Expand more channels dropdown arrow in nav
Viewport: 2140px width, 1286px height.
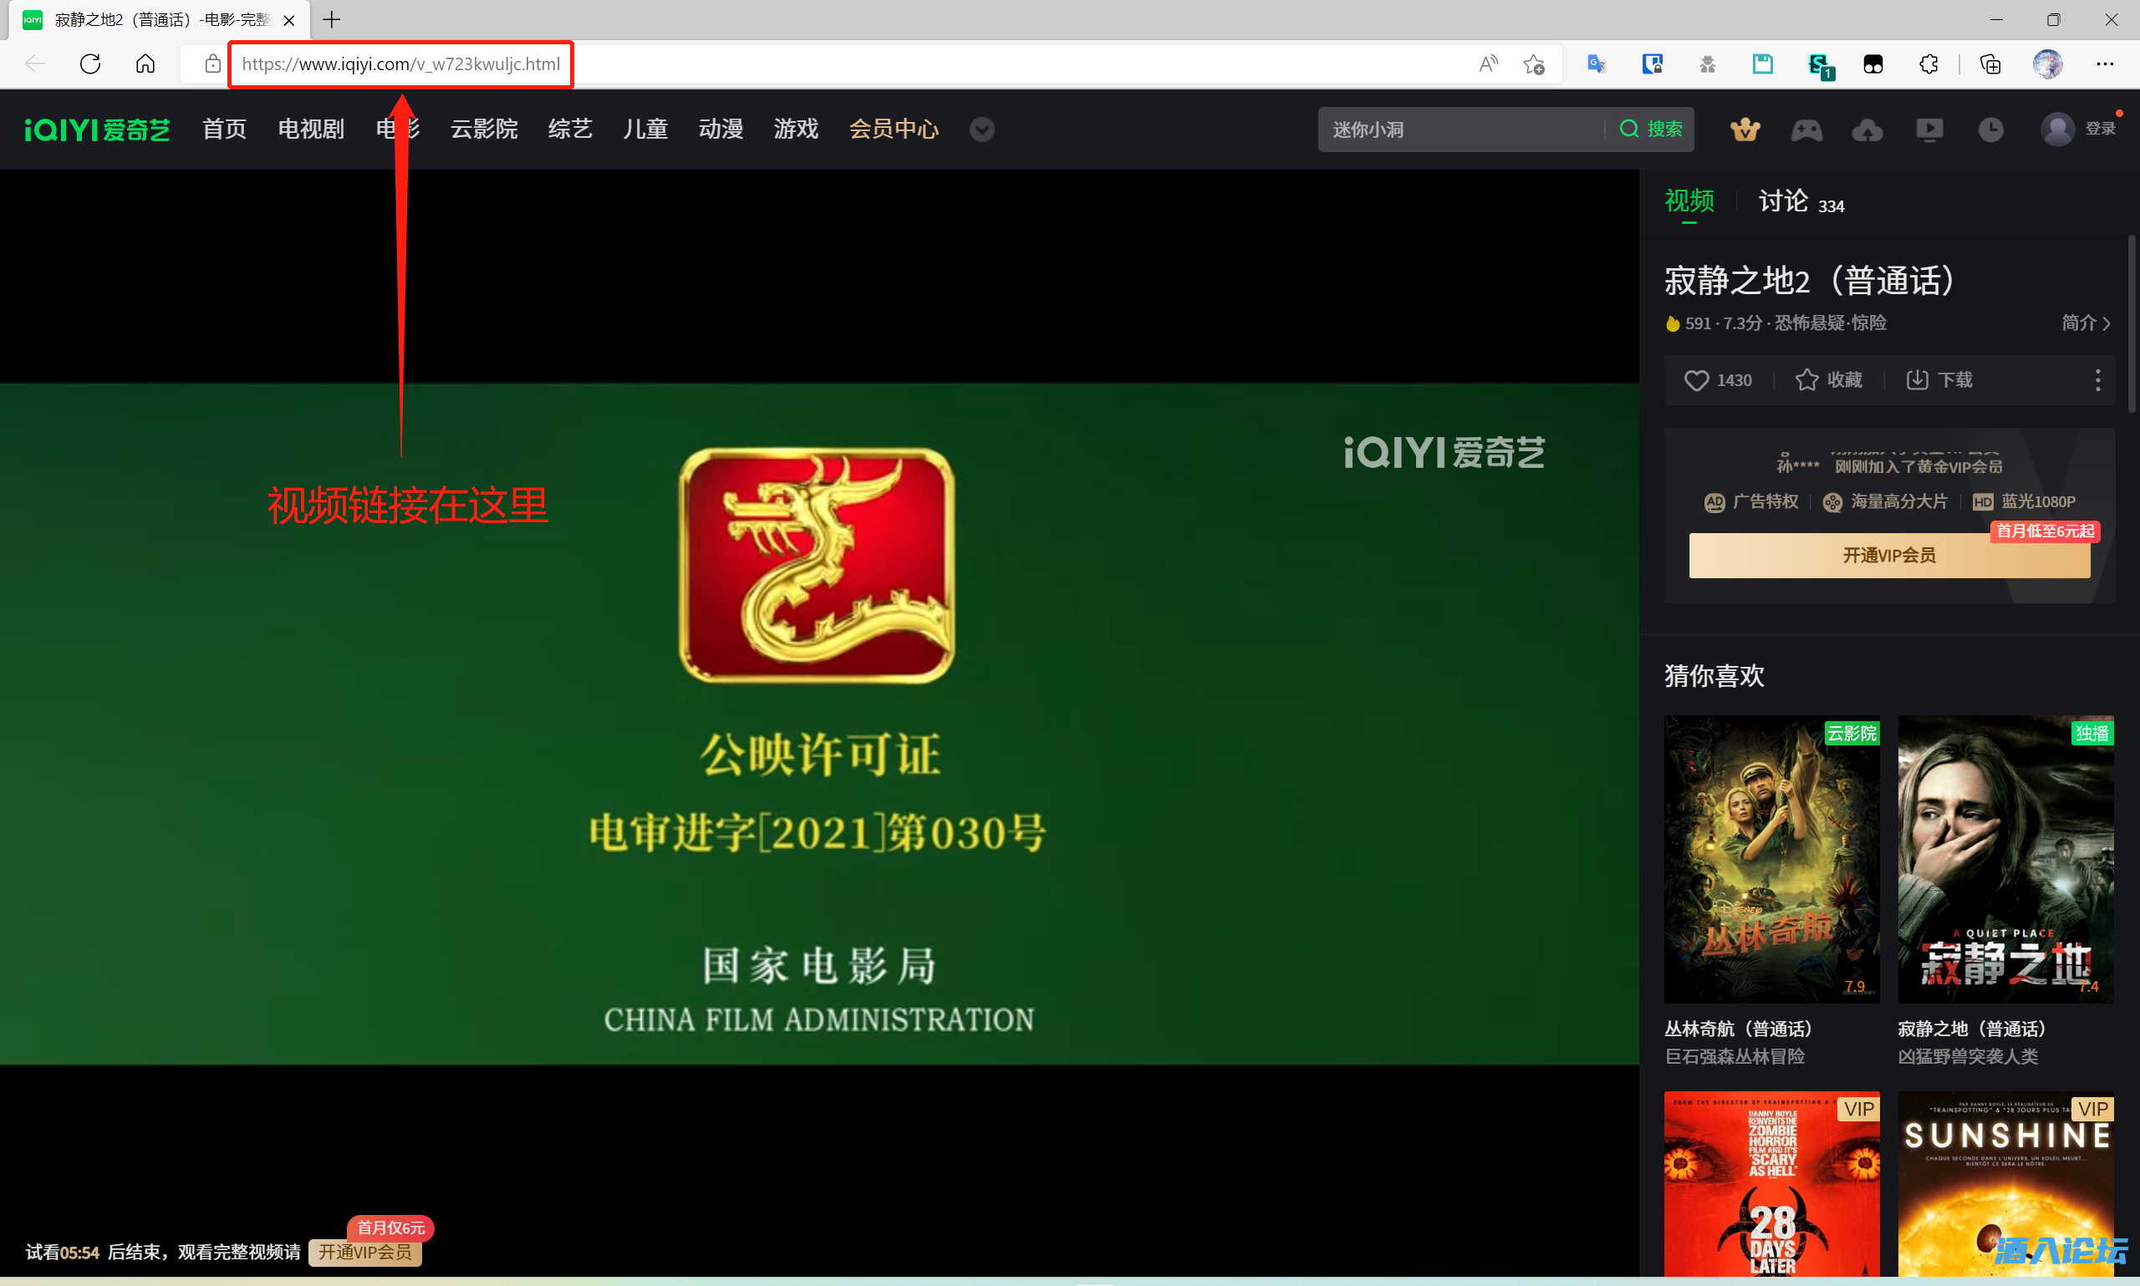pos(981,130)
